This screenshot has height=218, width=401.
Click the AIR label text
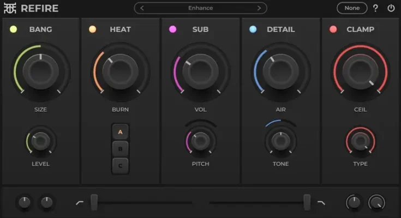click(x=281, y=110)
